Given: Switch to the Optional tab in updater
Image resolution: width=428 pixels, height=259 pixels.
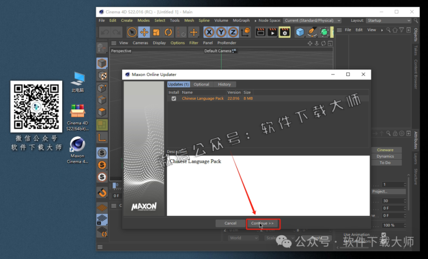Looking at the screenshot, I should 201,84.
